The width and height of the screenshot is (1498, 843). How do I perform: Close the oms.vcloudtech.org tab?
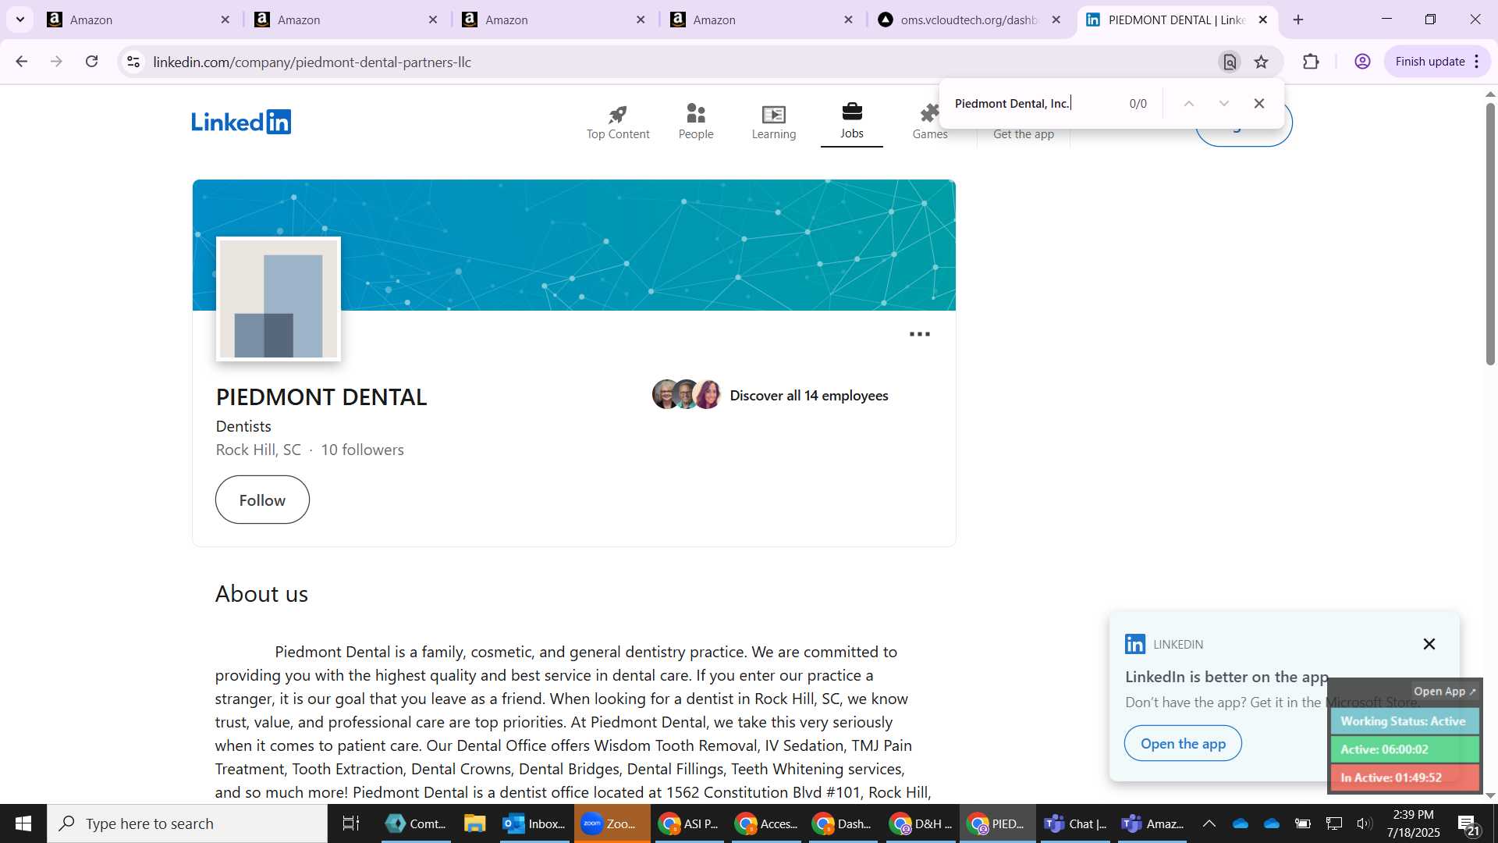(x=1056, y=20)
